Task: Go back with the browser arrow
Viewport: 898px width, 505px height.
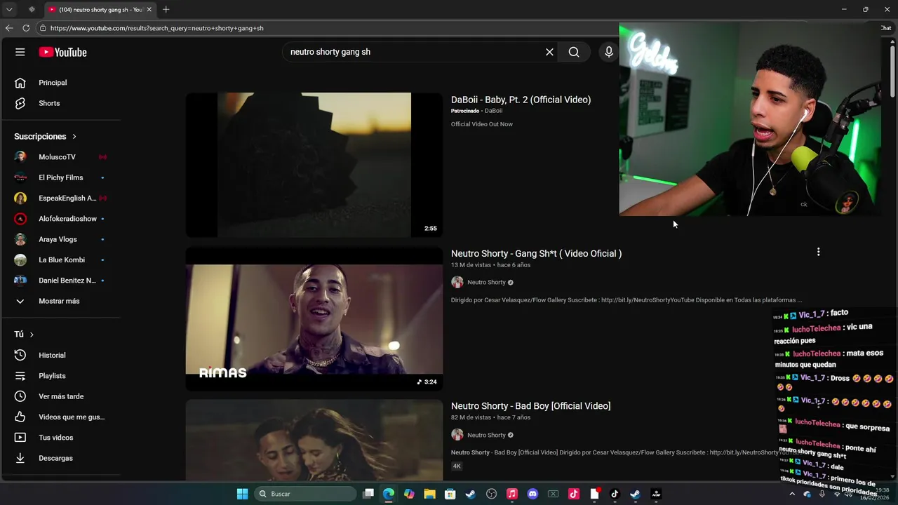Action: click(9, 28)
